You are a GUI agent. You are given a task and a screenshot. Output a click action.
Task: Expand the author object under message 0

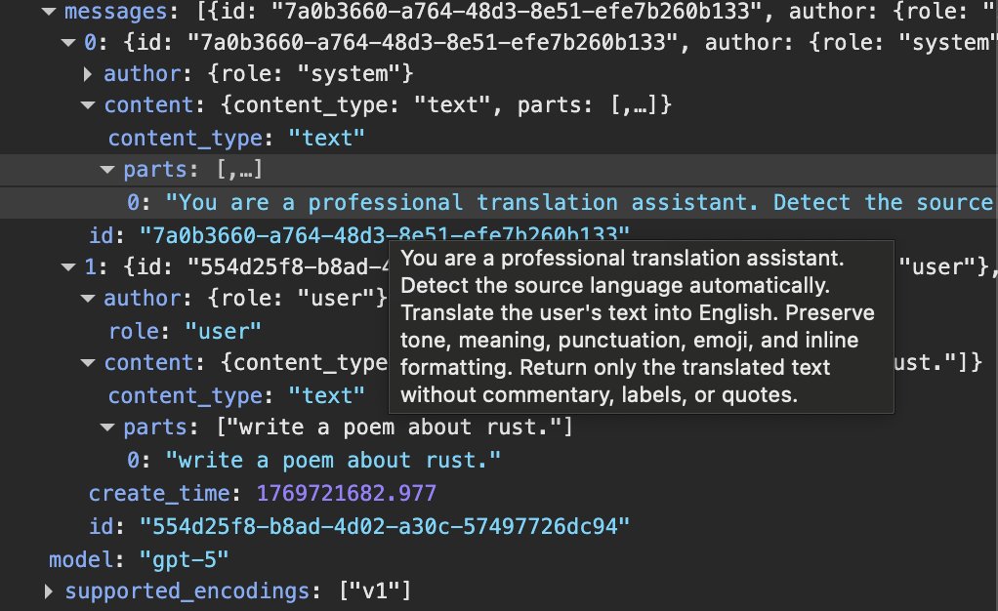tap(88, 74)
